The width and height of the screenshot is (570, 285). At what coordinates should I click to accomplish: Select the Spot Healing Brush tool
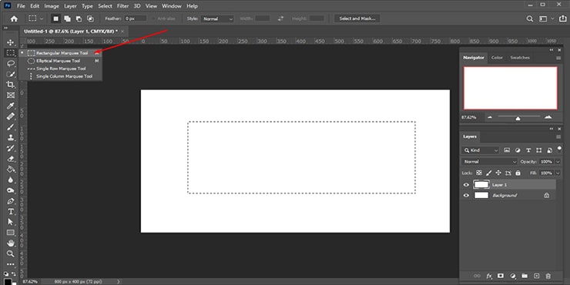tap(11, 116)
